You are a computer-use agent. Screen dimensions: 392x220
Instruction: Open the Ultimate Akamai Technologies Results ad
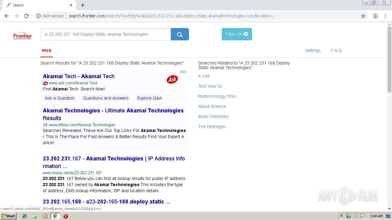coord(113,114)
